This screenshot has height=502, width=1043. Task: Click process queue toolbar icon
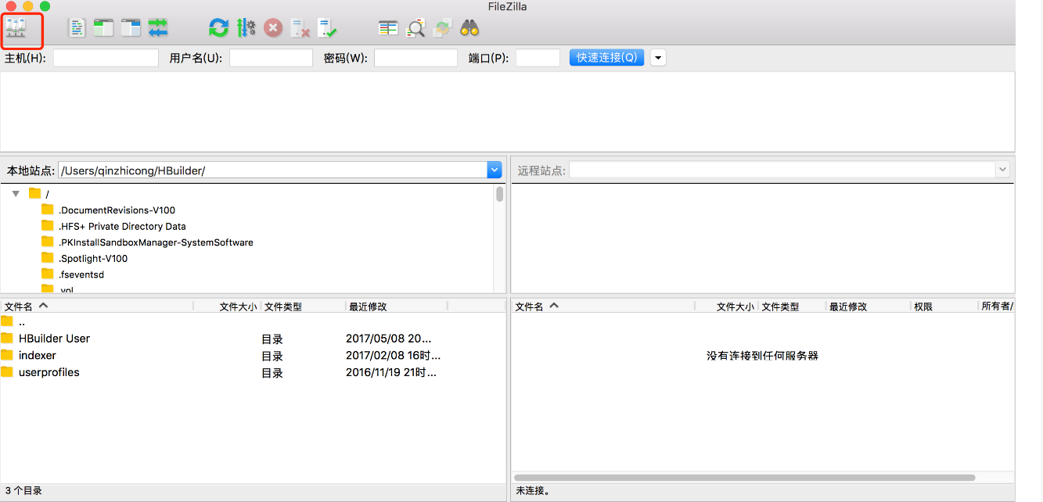(246, 28)
